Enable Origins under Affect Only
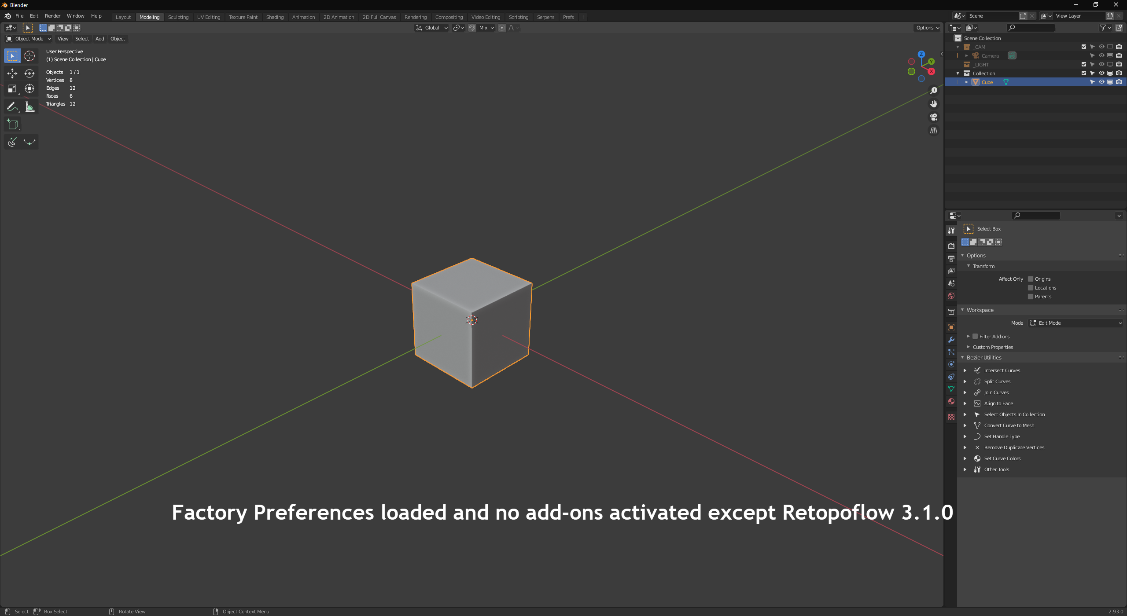Screen dimensions: 1127x616 point(1030,279)
